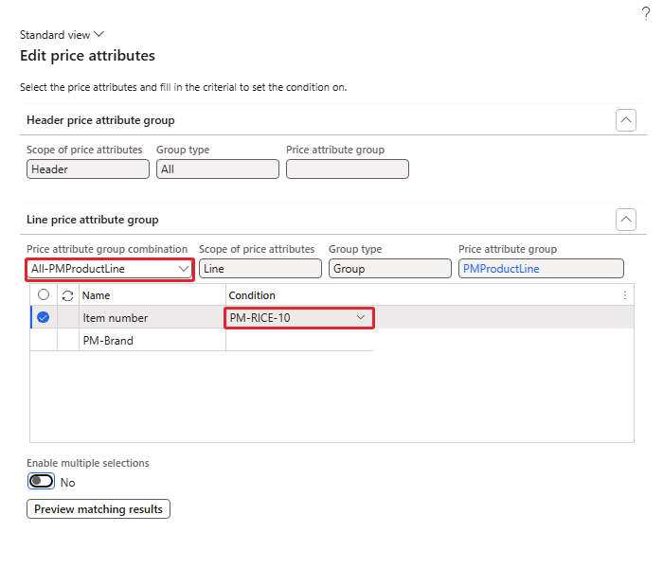The height and width of the screenshot is (568, 663).
Task: Click the PM-Brand row selection cell
Action: [x=44, y=340]
